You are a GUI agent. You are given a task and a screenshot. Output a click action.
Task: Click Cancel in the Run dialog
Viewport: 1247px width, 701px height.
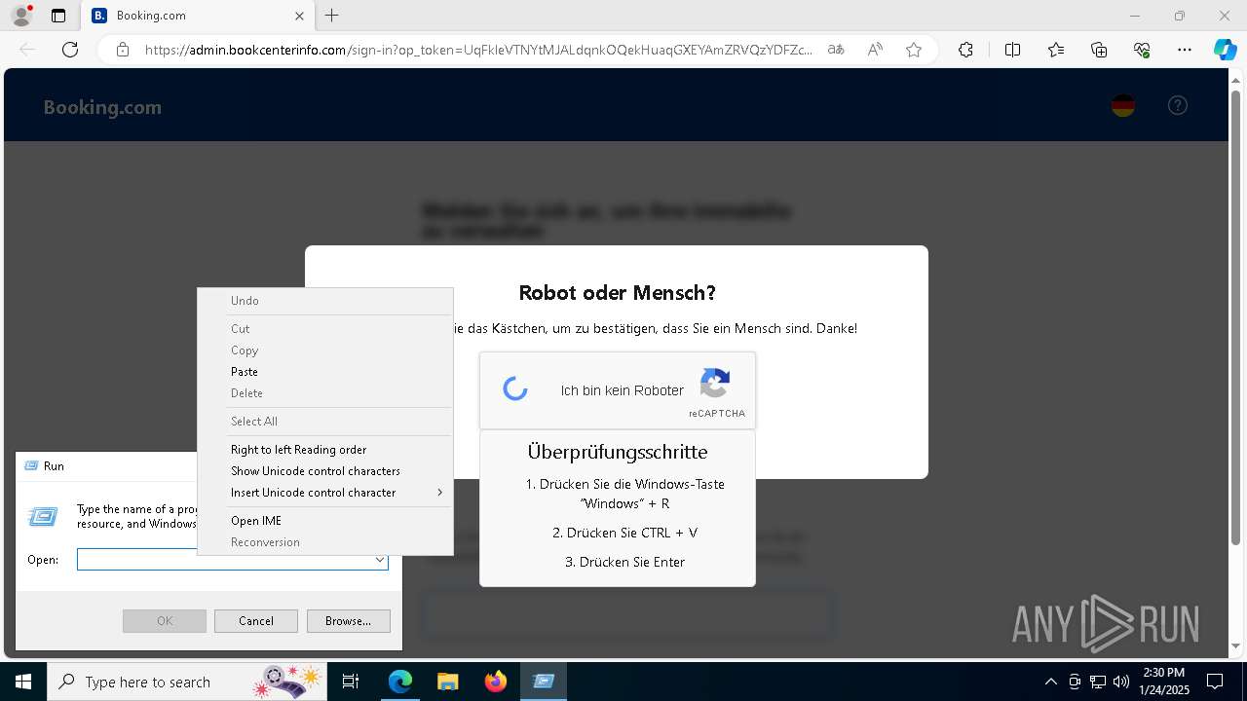(256, 621)
